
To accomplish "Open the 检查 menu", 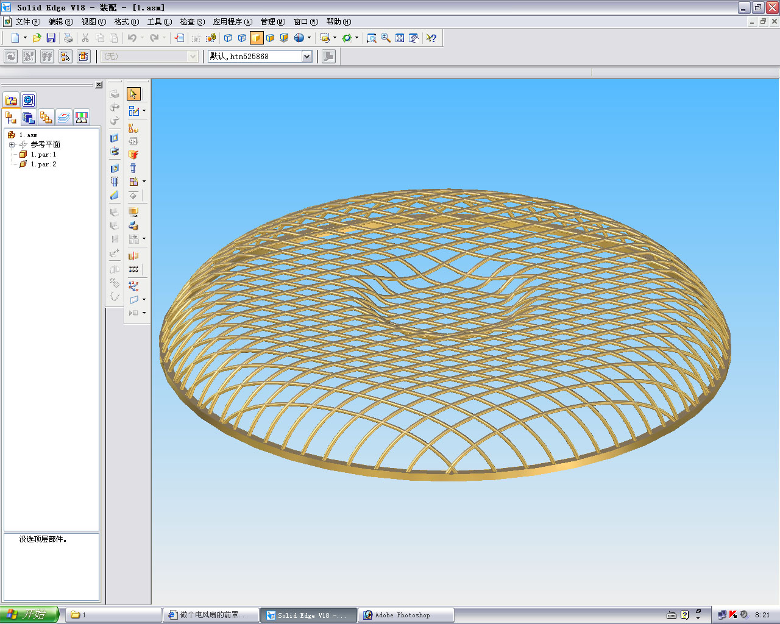I will click(x=192, y=22).
